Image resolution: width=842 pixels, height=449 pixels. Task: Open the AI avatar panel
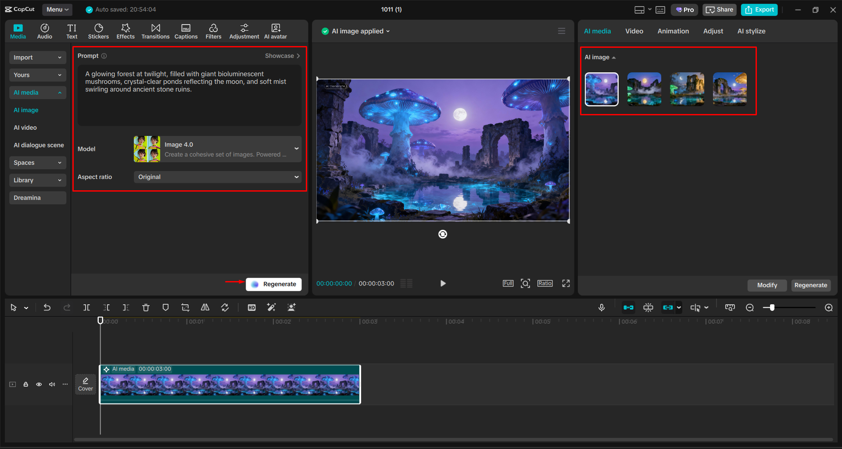tap(276, 31)
